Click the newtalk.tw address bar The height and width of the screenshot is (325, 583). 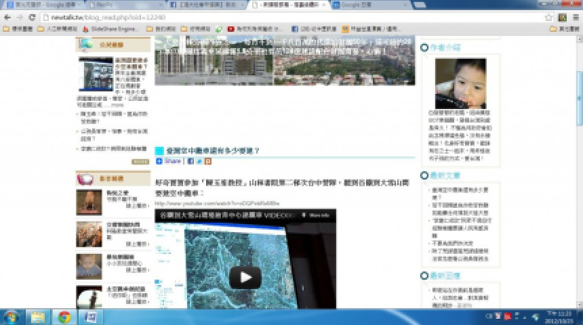(x=271, y=17)
